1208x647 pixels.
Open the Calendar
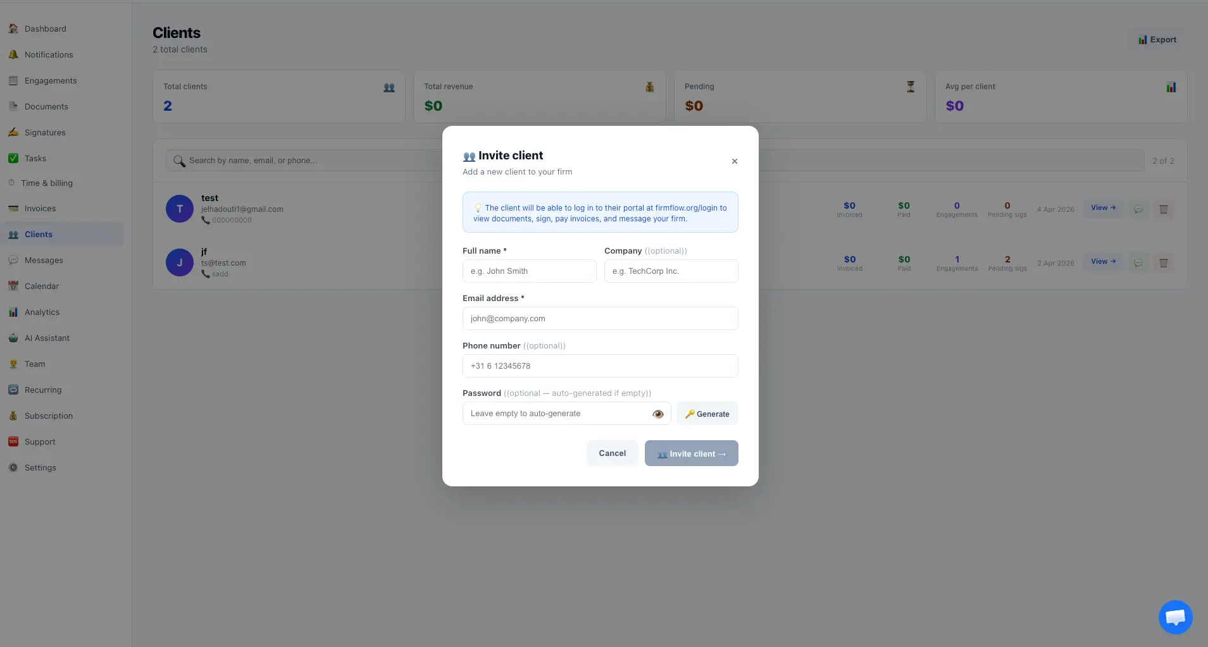42,286
